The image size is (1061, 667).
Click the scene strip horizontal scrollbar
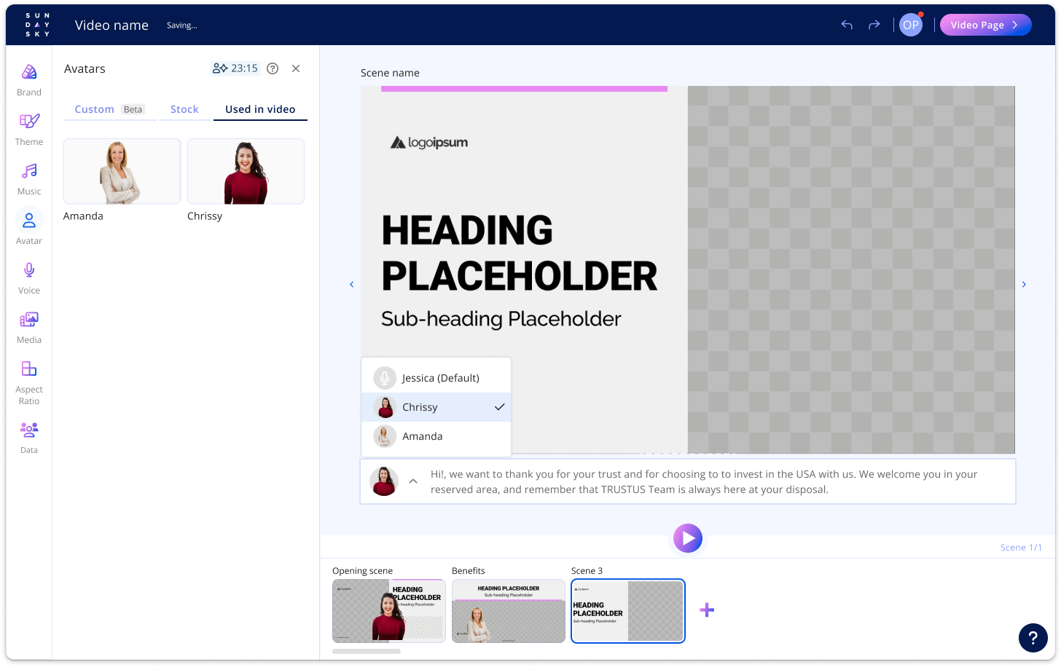(x=367, y=651)
